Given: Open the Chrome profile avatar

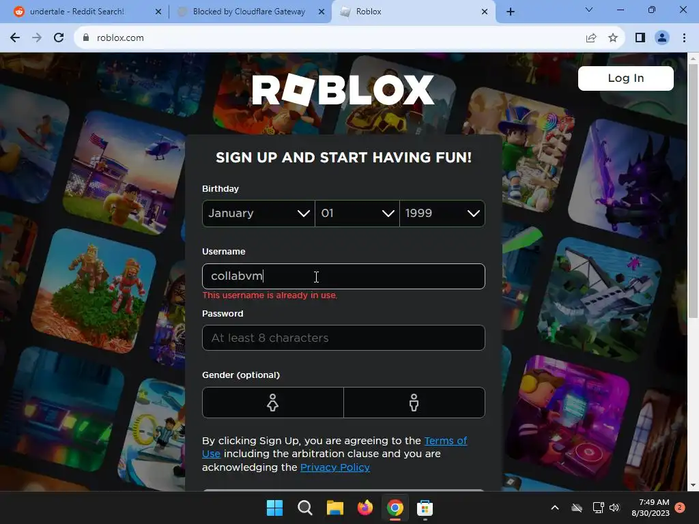Looking at the screenshot, I should [x=662, y=38].
